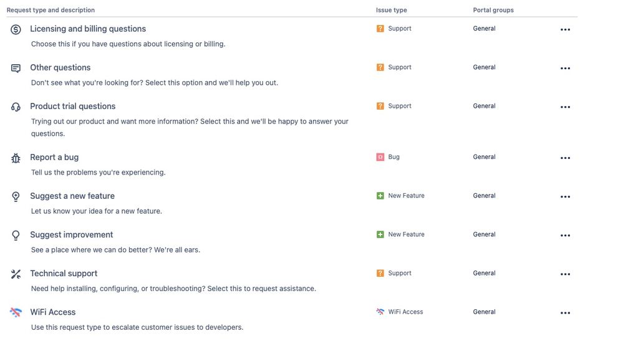Screen dimensions: 623x341
Task: Click the lightbulb icon for Suggest a new feature
Action: coord(16,196)
